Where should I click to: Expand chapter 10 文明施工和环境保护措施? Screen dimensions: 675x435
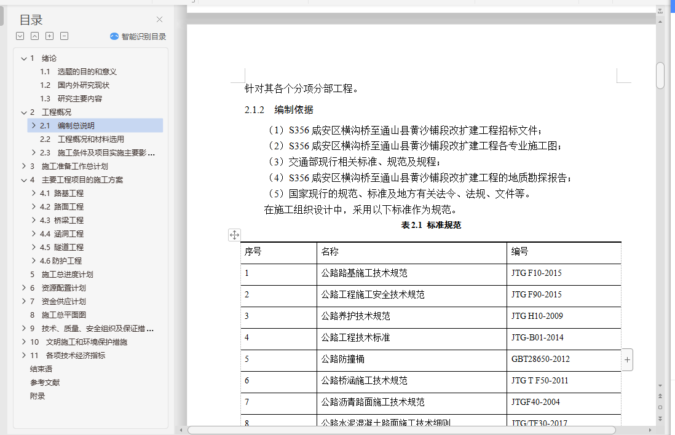point(24,342)
